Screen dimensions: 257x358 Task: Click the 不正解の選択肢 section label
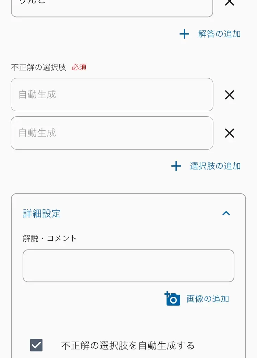(x=39, y=67)
